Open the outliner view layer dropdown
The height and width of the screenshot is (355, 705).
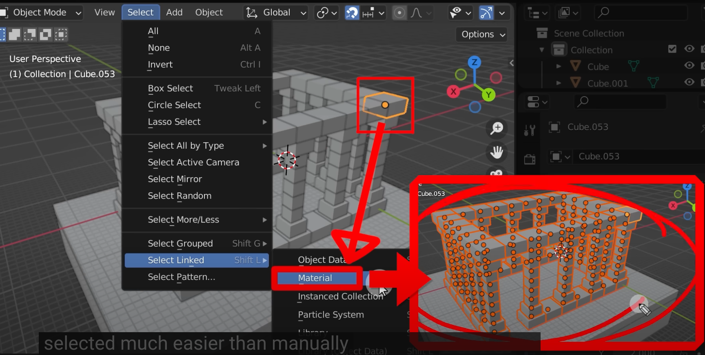coord(568,13)
